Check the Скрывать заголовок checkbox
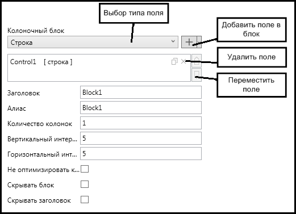The height and width of the screenshot is (214, 296). pos(85,199)
